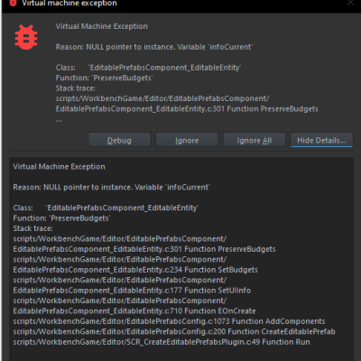Collapse the details via Hide Details…
This screenshot has height=361, width=361.
point(321,140)
